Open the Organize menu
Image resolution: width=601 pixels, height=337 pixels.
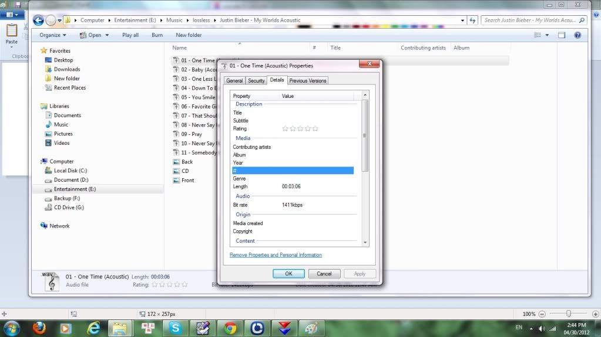coord(53,35)
